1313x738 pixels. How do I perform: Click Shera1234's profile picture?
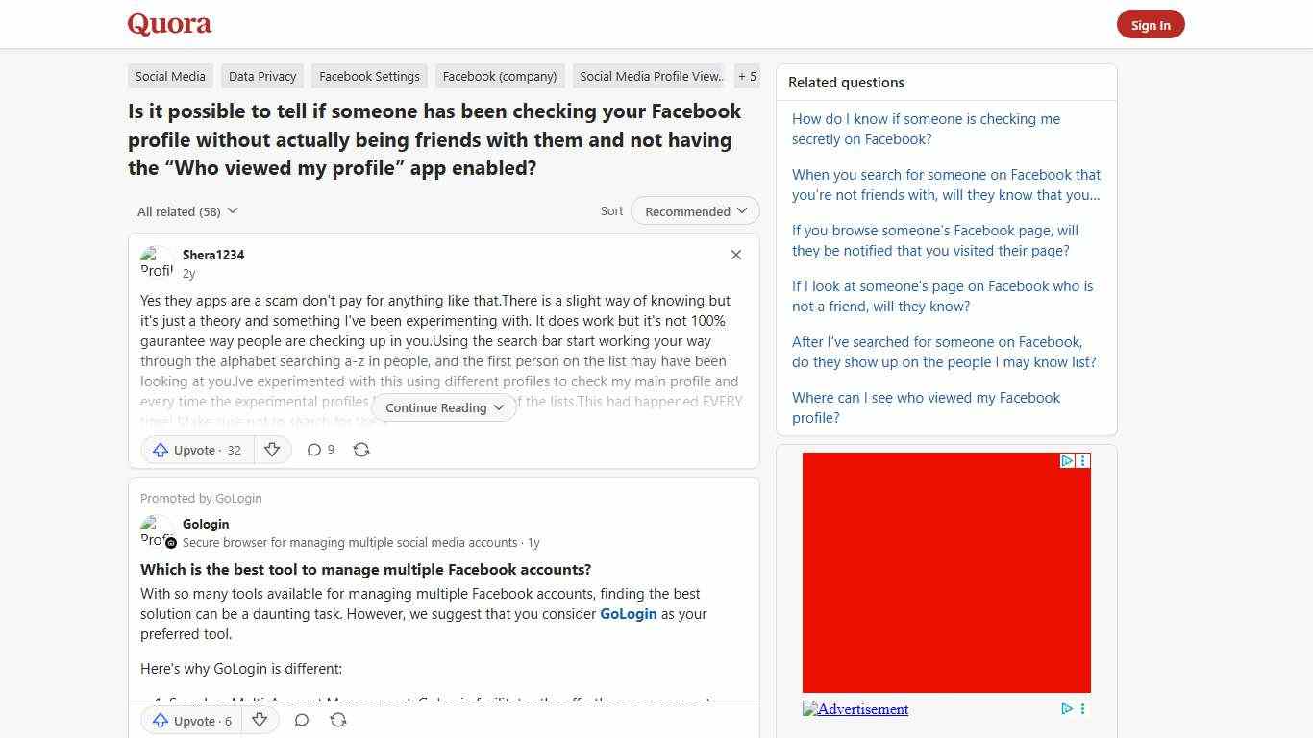[x=157, y=261]
